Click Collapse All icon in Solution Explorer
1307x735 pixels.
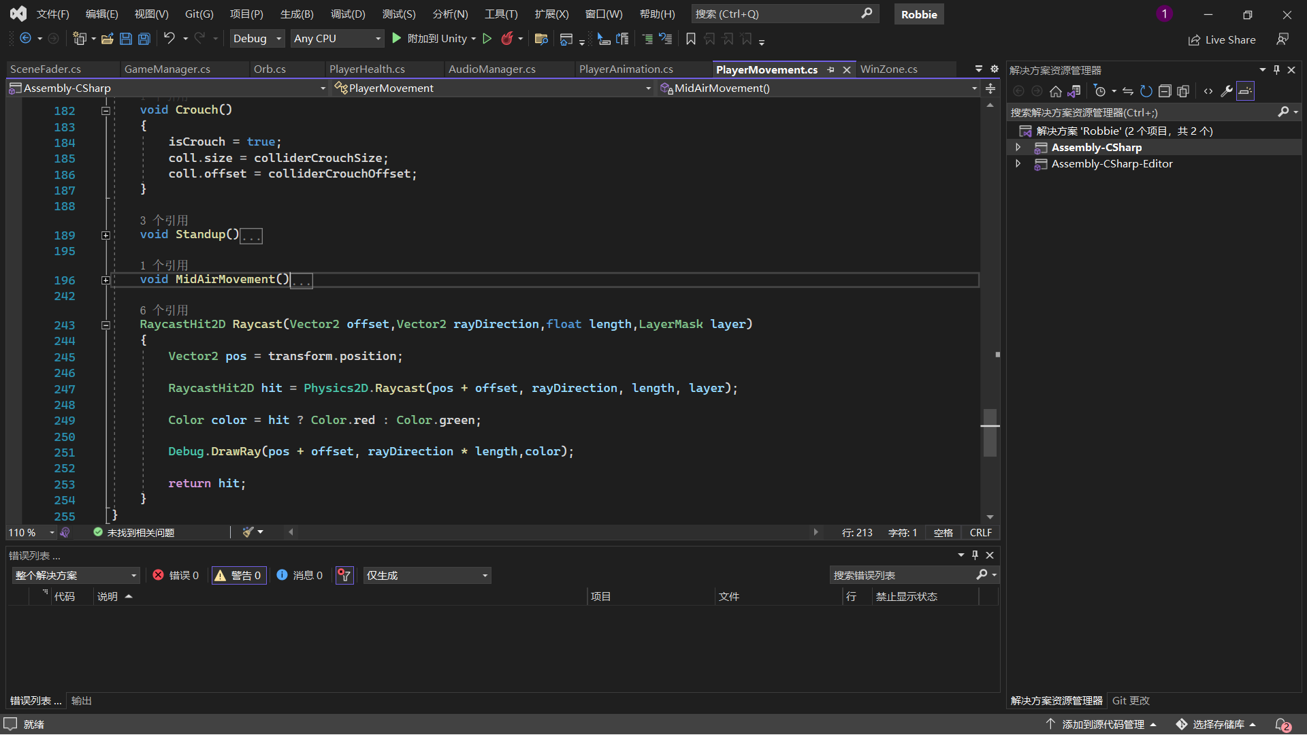[1165, 91]
